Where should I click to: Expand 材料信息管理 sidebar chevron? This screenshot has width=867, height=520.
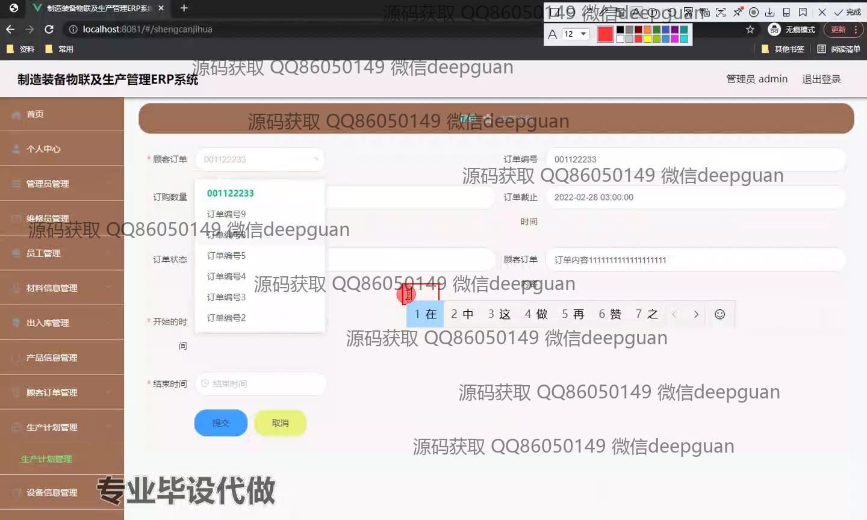[108, 288]
